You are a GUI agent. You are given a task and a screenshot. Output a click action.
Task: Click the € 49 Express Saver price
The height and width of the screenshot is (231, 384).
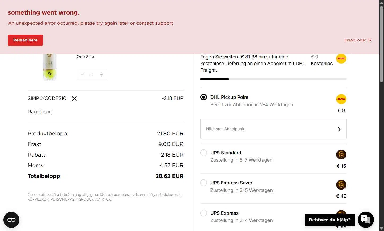(341, 196)
